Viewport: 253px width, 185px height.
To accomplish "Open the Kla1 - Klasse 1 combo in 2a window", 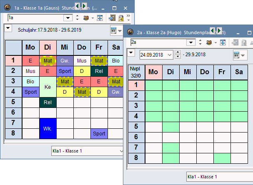I will pyautogui.click(x=220, y=177).
